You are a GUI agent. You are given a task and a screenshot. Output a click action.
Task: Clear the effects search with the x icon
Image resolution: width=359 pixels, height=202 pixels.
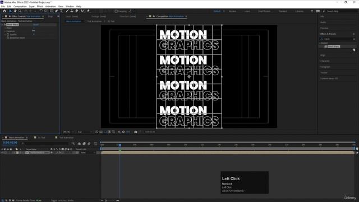[x=354, y=39]
